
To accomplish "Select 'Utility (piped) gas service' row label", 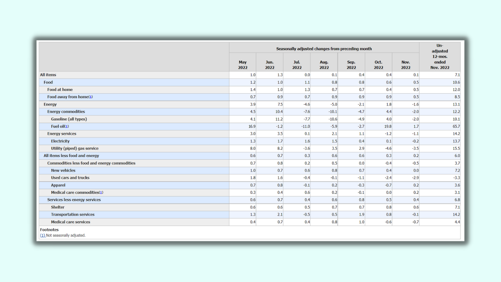I will [x=75, y=148].
